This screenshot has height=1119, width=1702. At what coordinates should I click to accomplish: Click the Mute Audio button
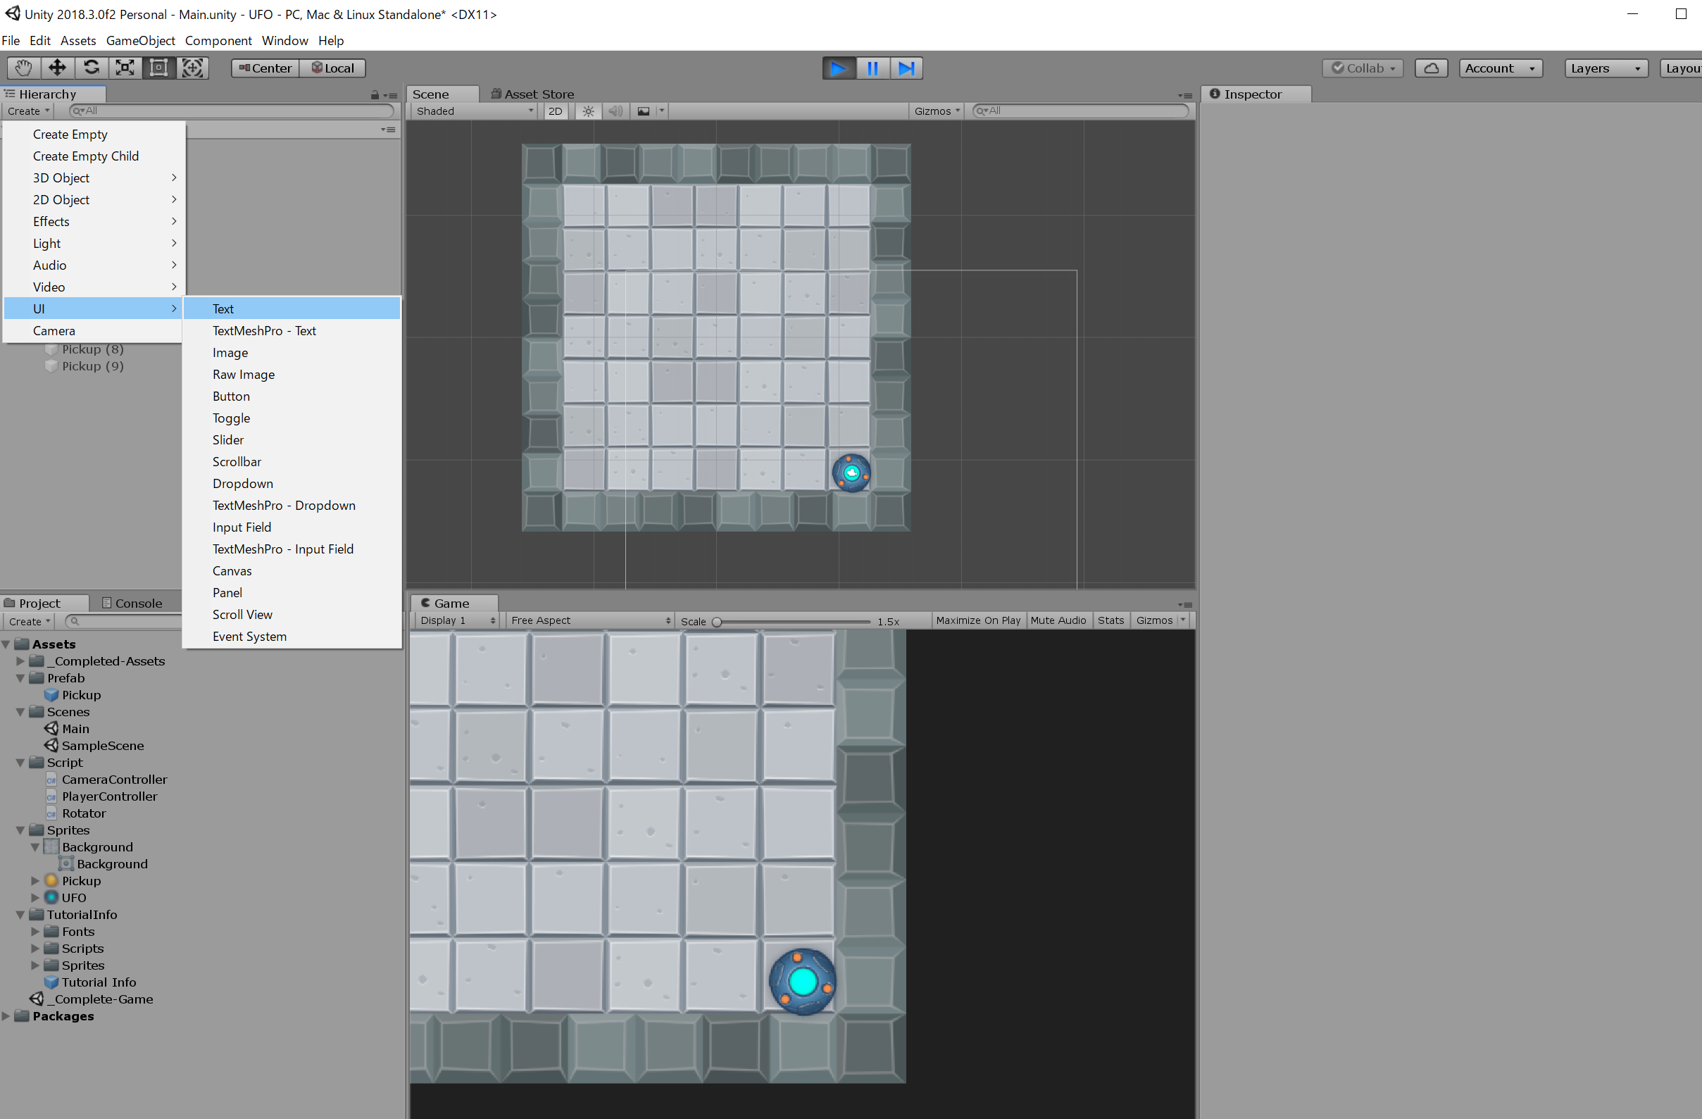coord(1058,620)
